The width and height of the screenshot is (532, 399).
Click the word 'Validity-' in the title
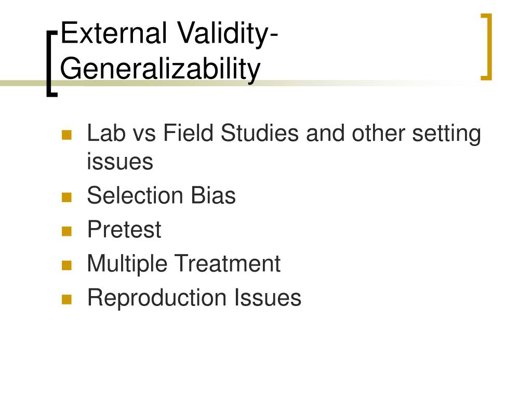tap(228, 33)
